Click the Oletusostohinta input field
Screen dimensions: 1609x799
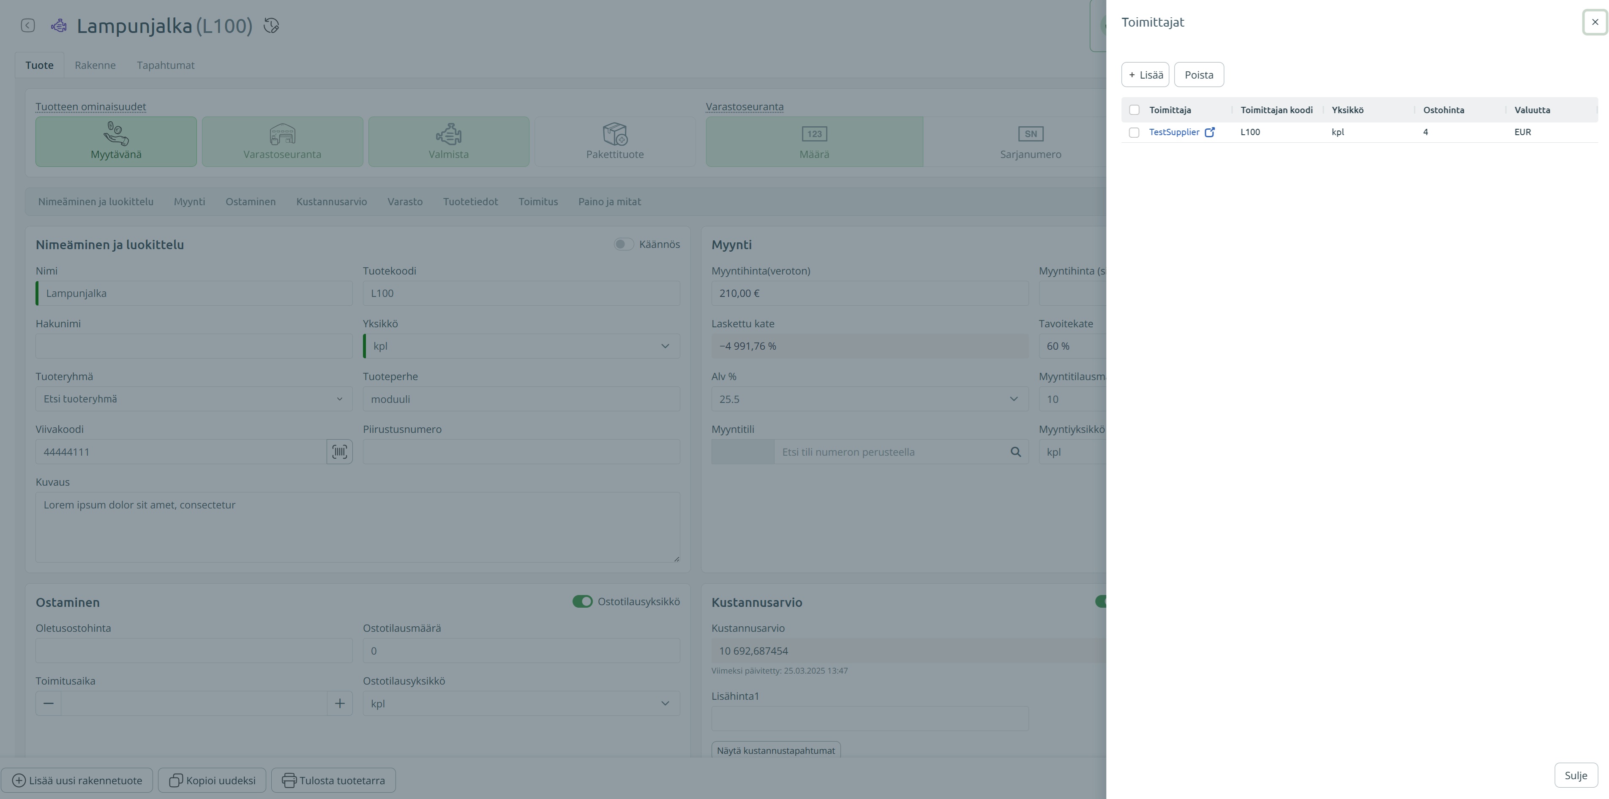pyautogui.click(x=194, y=650)
